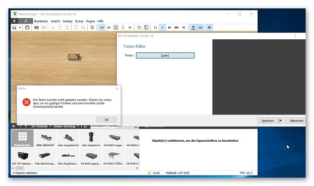The height and width of the screenshot is (186, 314).
Task: Open the save dropdown arrow in toolbar
Action: pyautogui.click(x=20, y=28)
